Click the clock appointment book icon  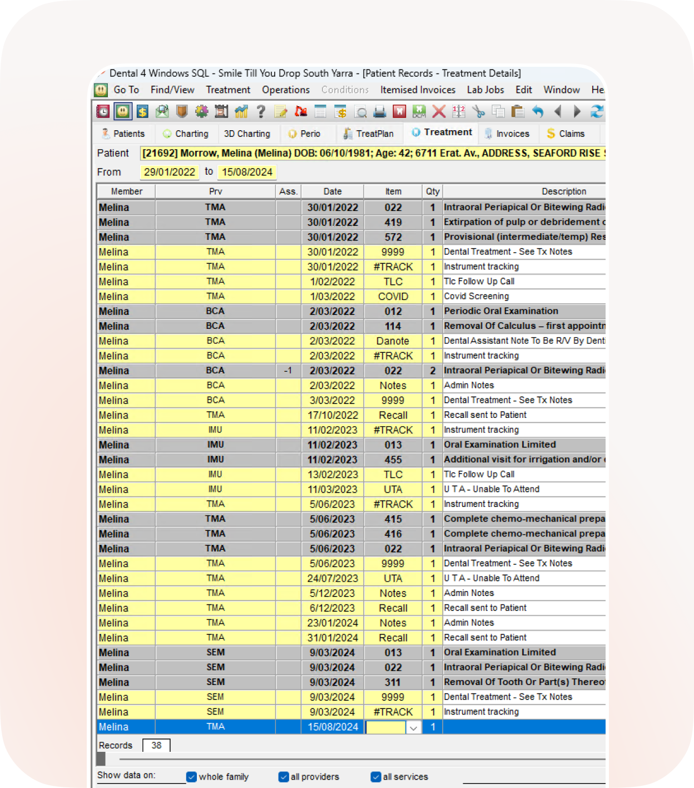pyautogui.click(x=103, y=112)
